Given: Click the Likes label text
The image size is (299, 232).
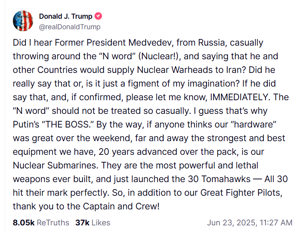Looking at the screenshot, I should pos(101,223).
